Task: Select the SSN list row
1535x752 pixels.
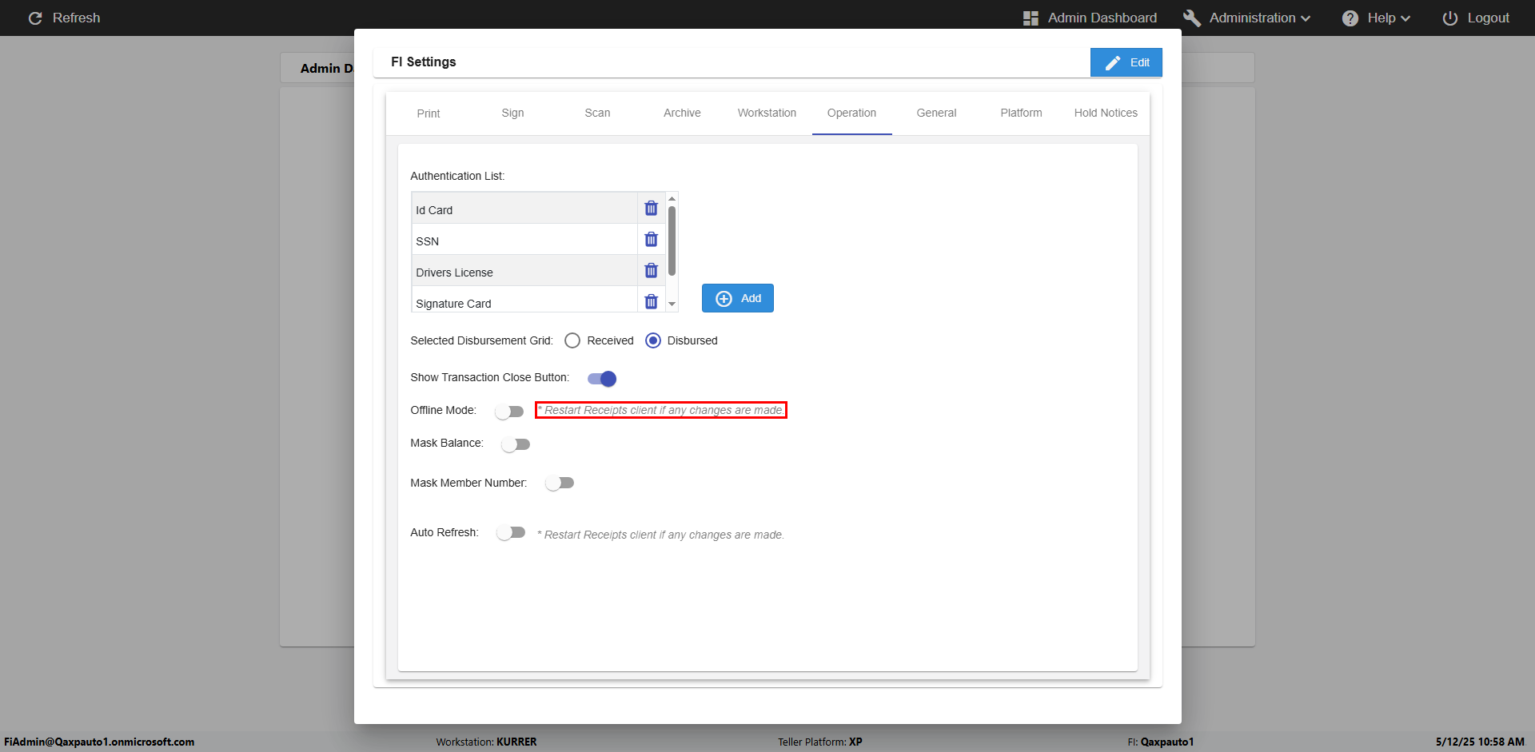Action: [x=524, y=240]
